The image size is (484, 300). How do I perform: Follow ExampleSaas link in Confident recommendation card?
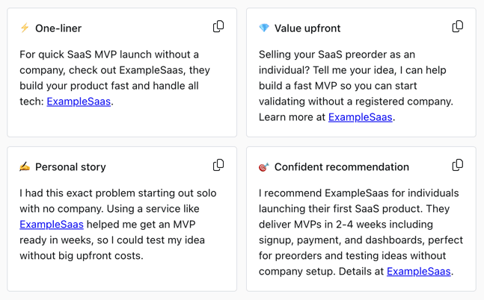click(418, 271)
